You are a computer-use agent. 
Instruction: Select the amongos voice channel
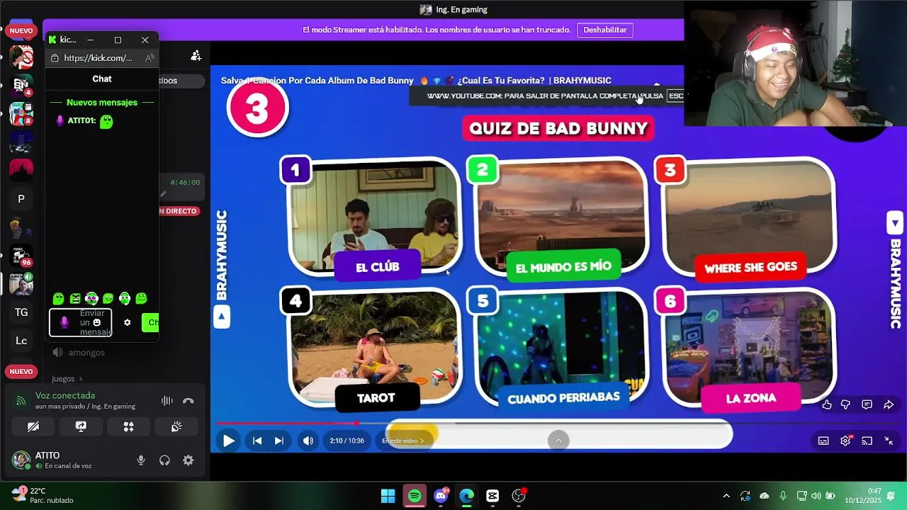(86, 353)
